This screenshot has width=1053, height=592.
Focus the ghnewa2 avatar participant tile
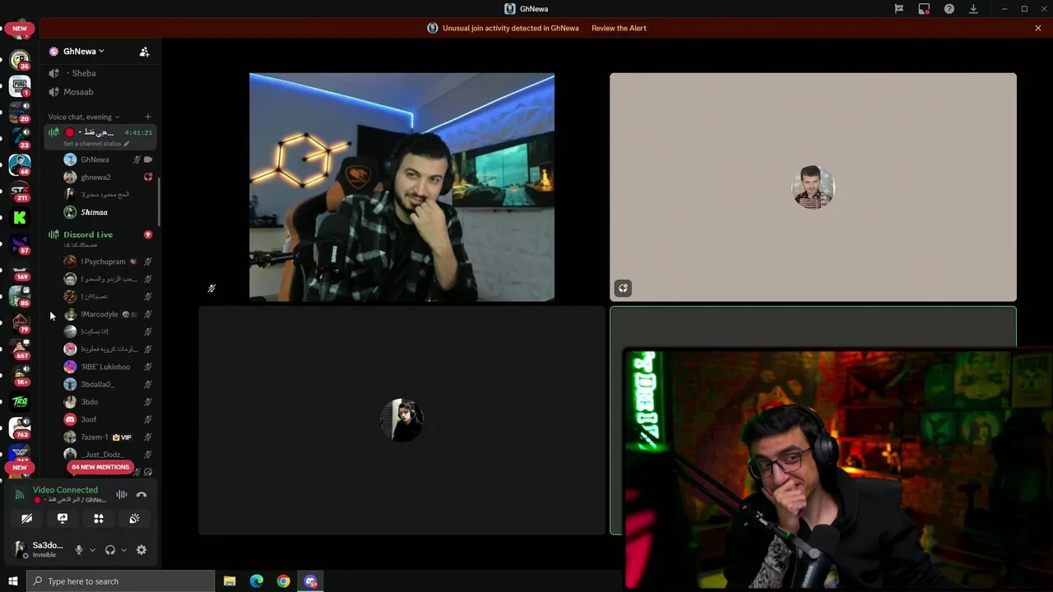click(813, 187)
